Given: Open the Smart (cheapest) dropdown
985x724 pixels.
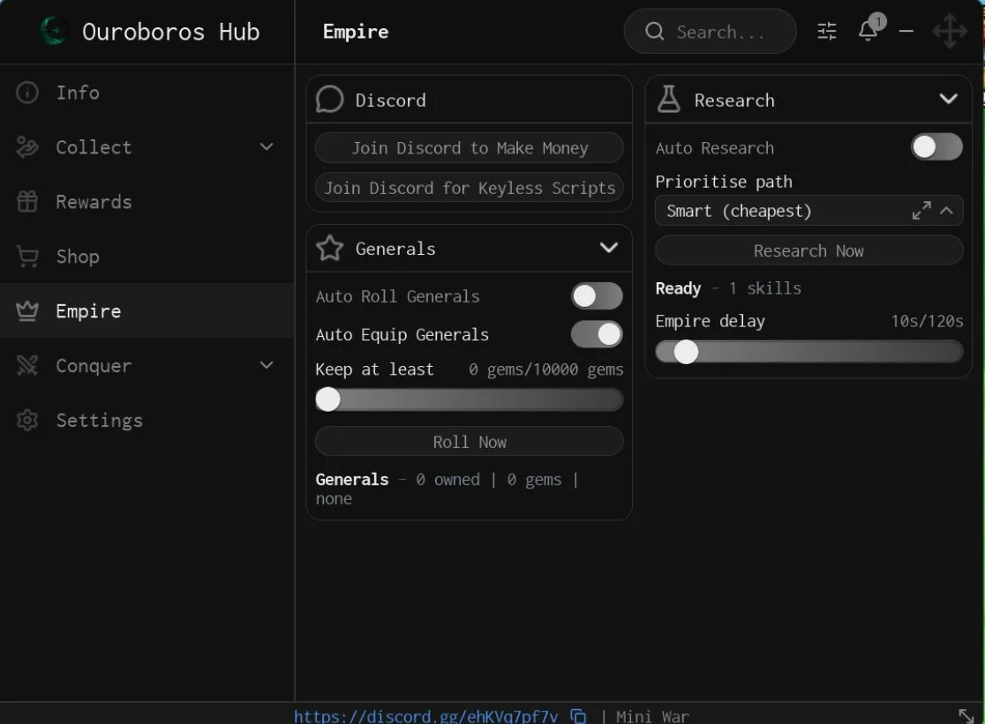Looking at the screenshot, I should point(808,211).
